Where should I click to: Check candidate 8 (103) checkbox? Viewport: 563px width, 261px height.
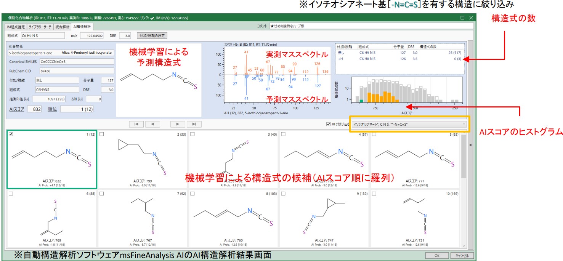point(192,194)
